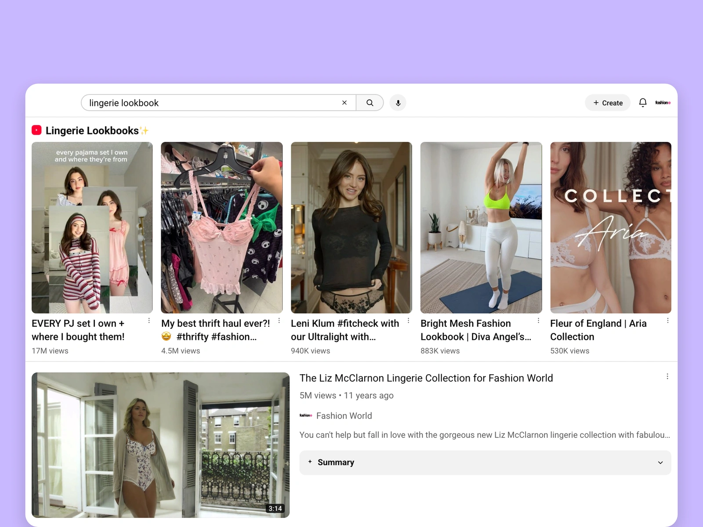Click the '530K views' text
This screenshot has width=703, height=527.
click(x=570, y=351)
